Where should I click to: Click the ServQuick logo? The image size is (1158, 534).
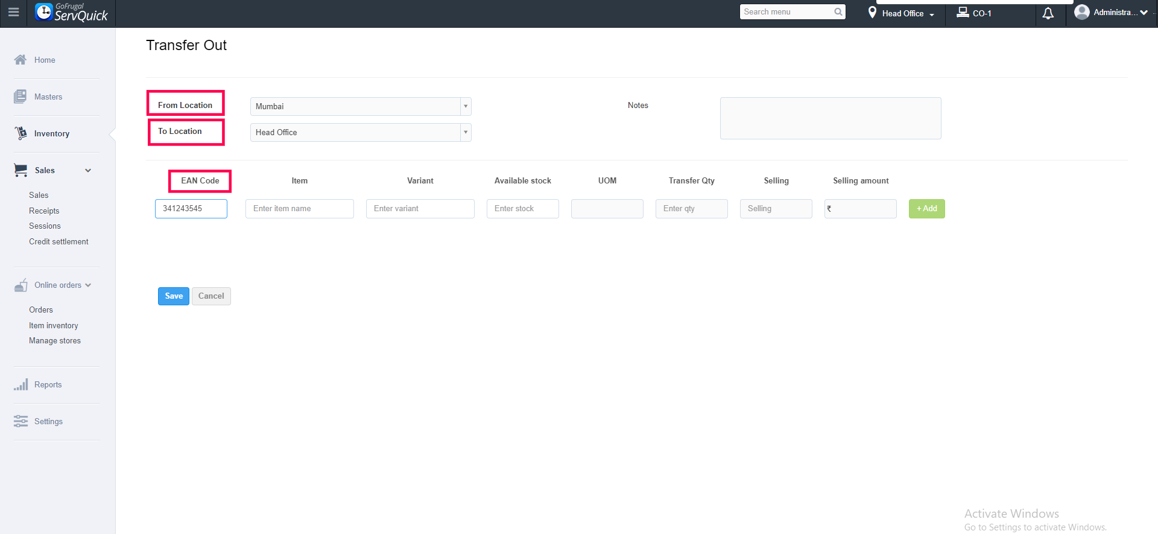point(71,12)
